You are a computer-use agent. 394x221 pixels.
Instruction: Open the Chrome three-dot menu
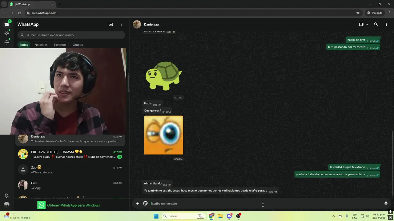tap(389, 13)
